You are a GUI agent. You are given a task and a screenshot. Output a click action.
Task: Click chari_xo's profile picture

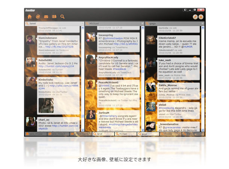click(30, 122)
